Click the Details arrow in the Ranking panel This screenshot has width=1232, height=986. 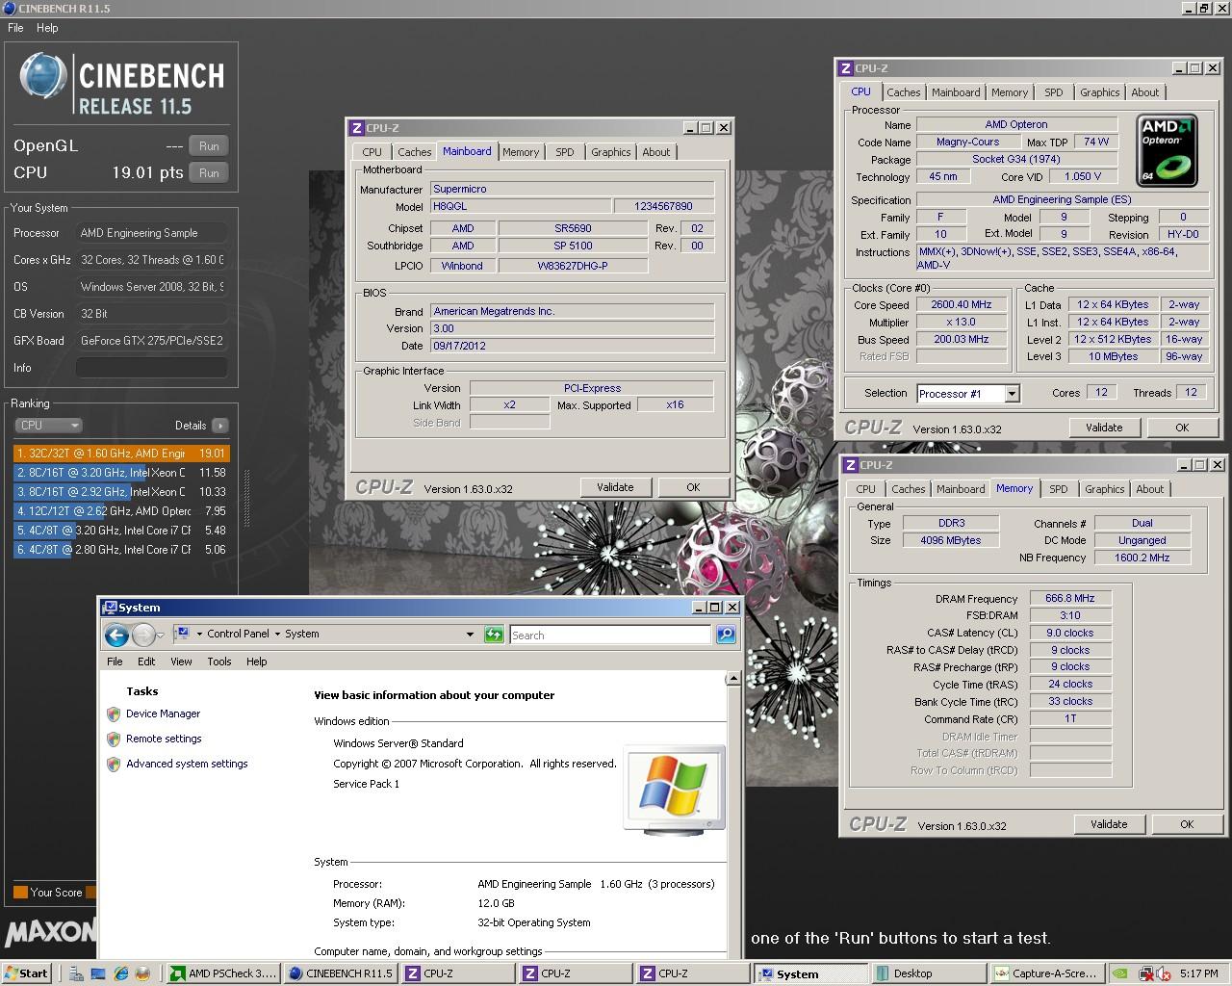(220, 426)
